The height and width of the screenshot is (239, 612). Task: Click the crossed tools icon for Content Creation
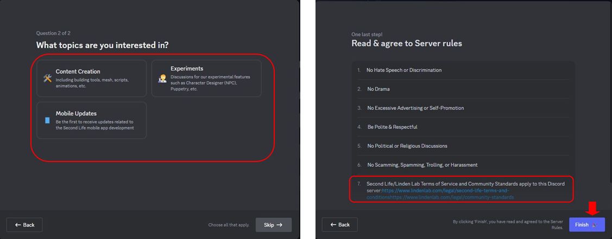click(48, 78)
